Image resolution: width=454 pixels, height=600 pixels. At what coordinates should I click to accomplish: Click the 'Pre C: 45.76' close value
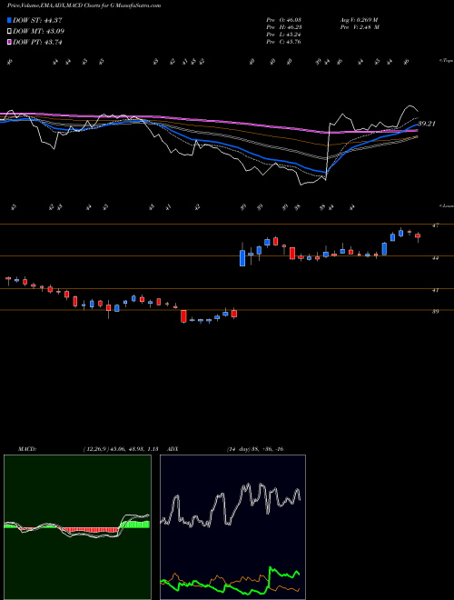[283, 42]
